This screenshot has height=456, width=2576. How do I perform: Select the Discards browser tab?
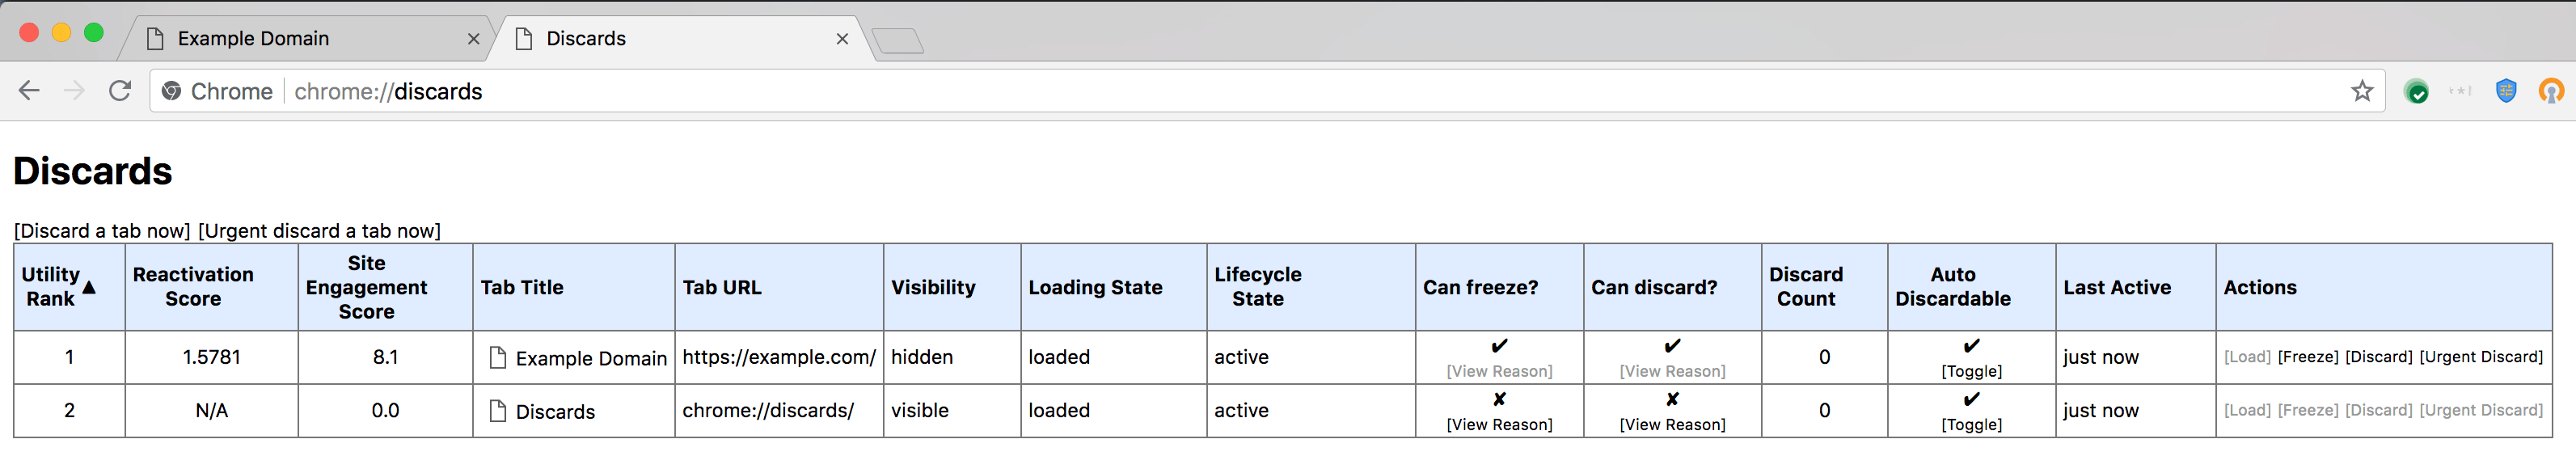point(585,39)
